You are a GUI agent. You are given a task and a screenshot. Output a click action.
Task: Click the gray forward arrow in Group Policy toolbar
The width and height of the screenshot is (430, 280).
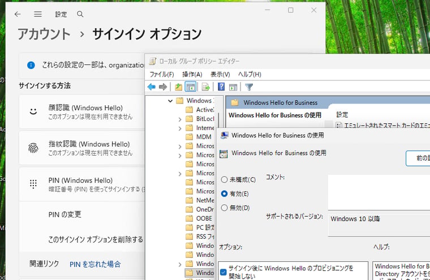click(x=163, y=87)
